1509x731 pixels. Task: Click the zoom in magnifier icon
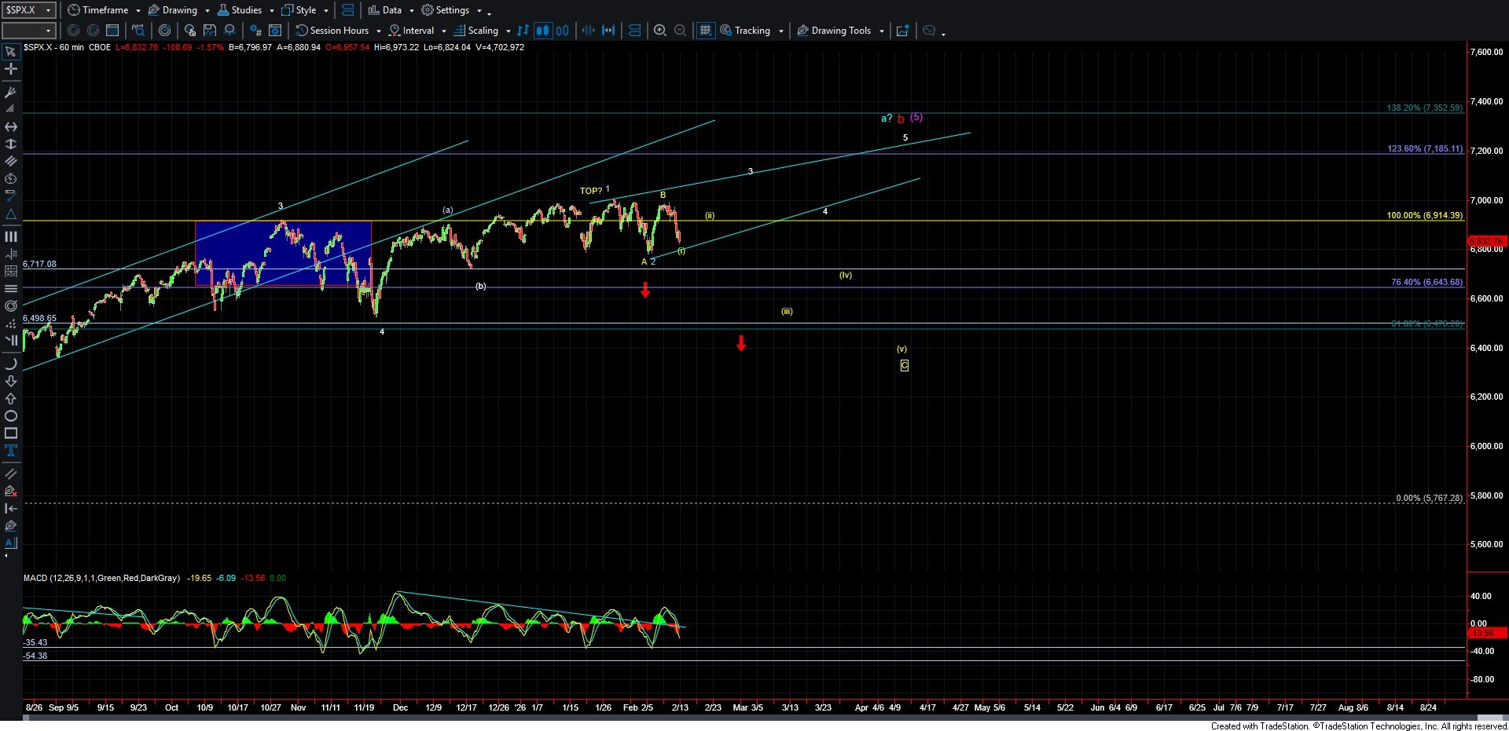[660, 31]
